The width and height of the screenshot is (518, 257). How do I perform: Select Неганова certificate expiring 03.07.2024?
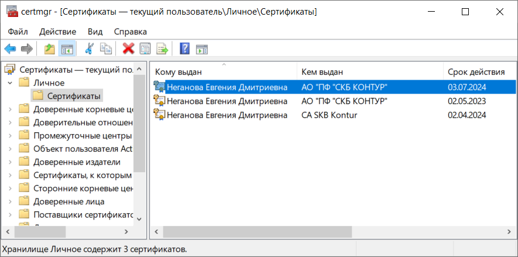(x=334, y=87)
